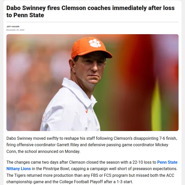
Task: Click author name Jeff Hauser
Action: coord(13,26)
